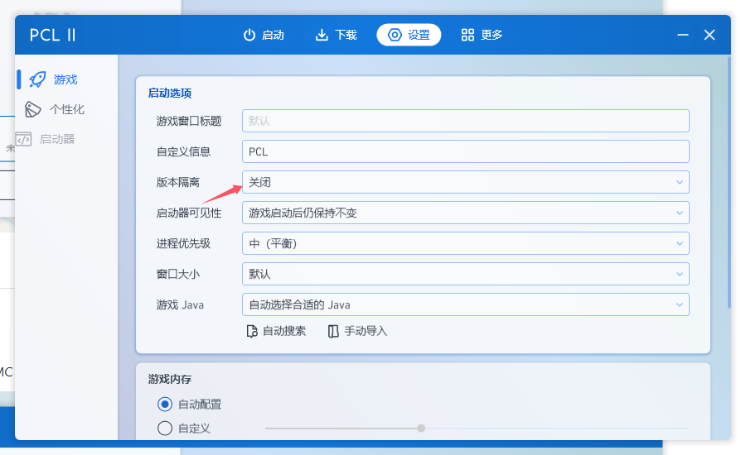Viewport: 746px width, 455px height.
Task: Select the 自动配置 memory radio button
Action: click(x=164, y=405)
